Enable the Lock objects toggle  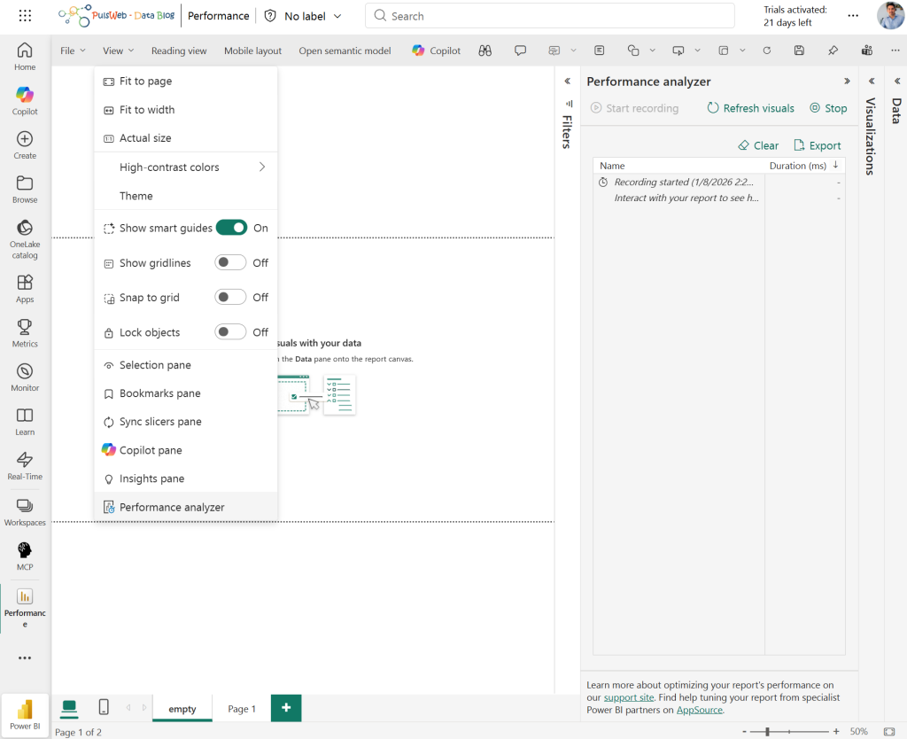pyautogui.click(x=231, y=332)
